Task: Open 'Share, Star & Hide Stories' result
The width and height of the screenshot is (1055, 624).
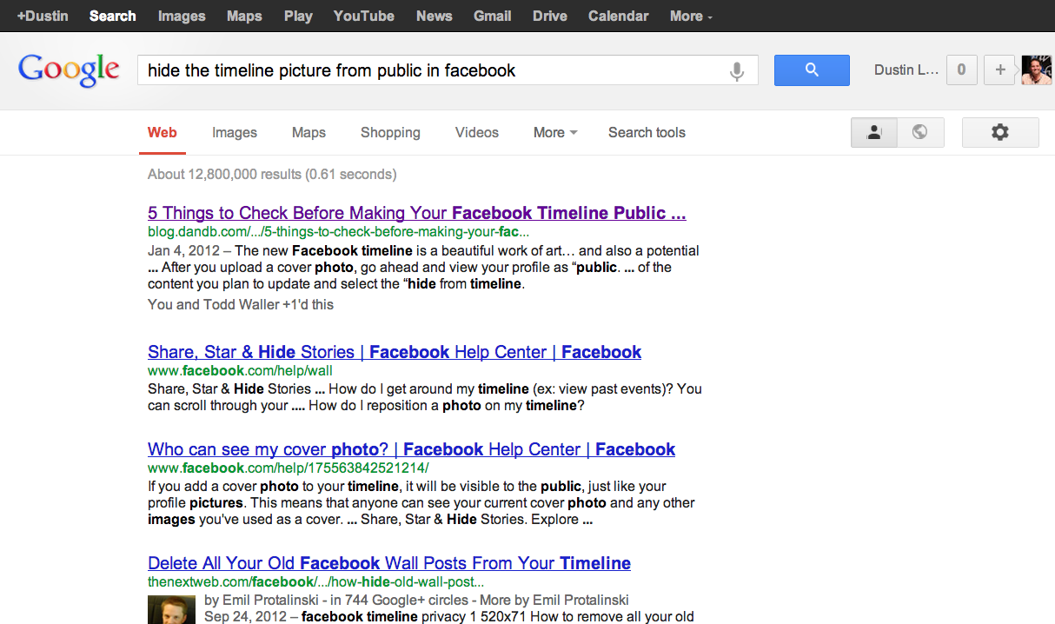Action: (x=395, y=352)
